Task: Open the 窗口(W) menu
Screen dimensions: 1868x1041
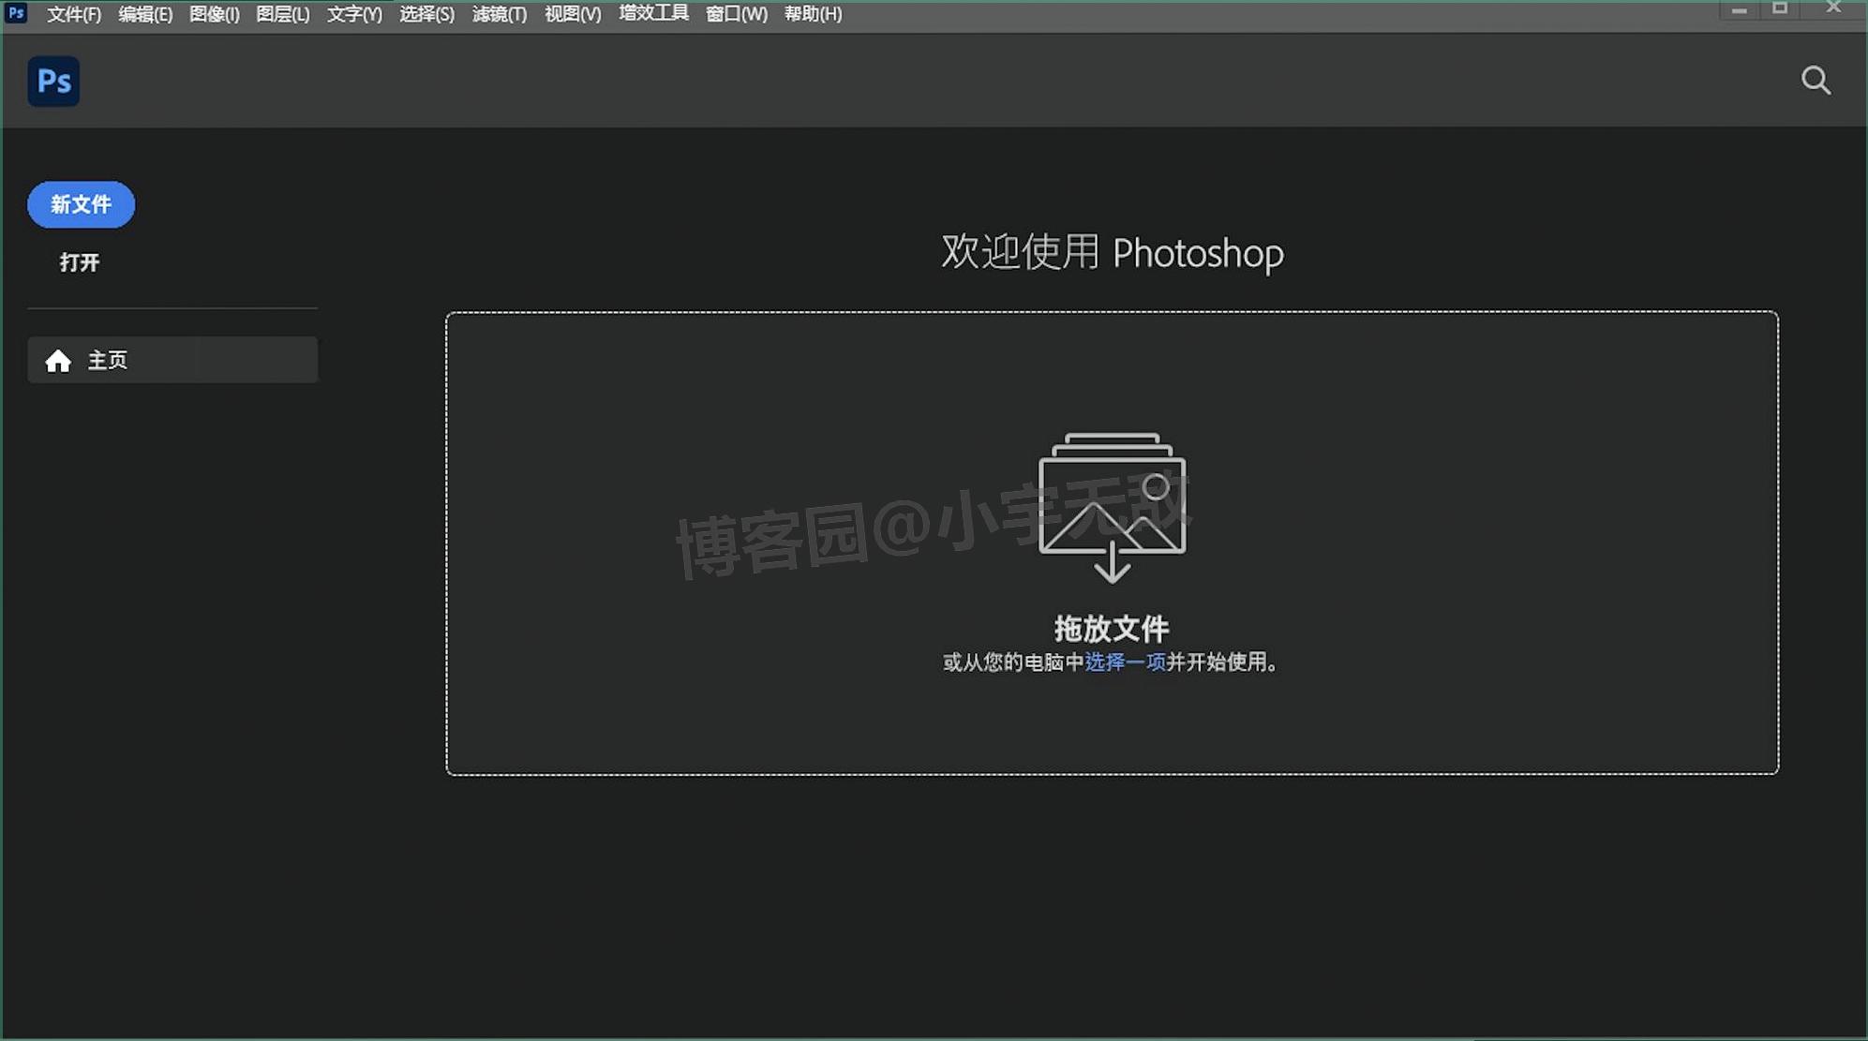Action: coord(736,14)
